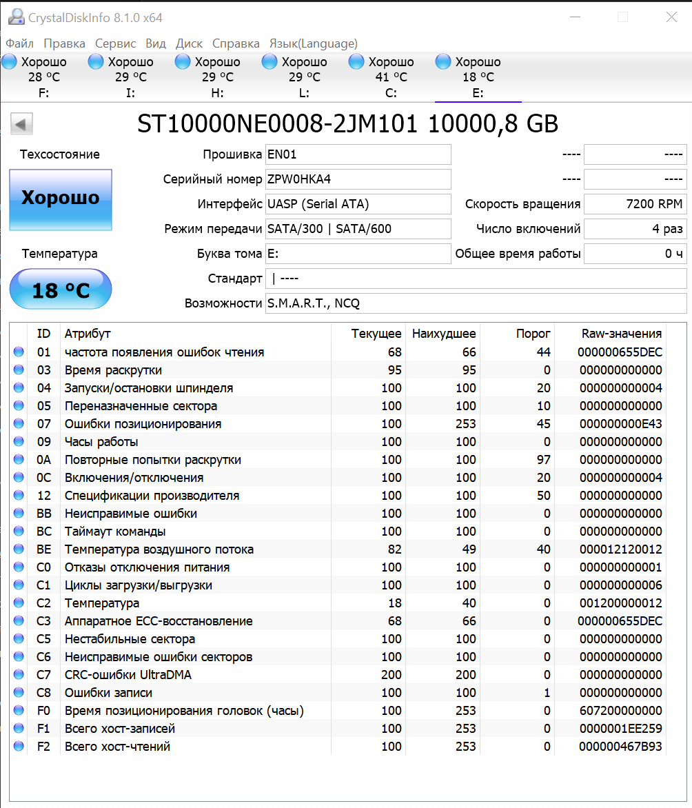
Task: Click the status icon for F2 host reads
Action: [x=19, y=747]
